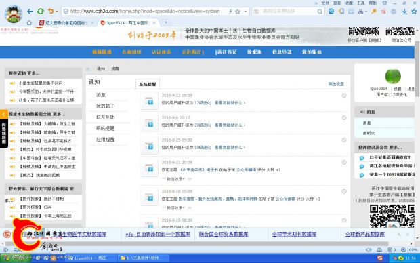Viewport: 420px width, 263px height.
Task: Click the notification thumbnail icon dated 2016-9-6
Action: click(149, 123)
